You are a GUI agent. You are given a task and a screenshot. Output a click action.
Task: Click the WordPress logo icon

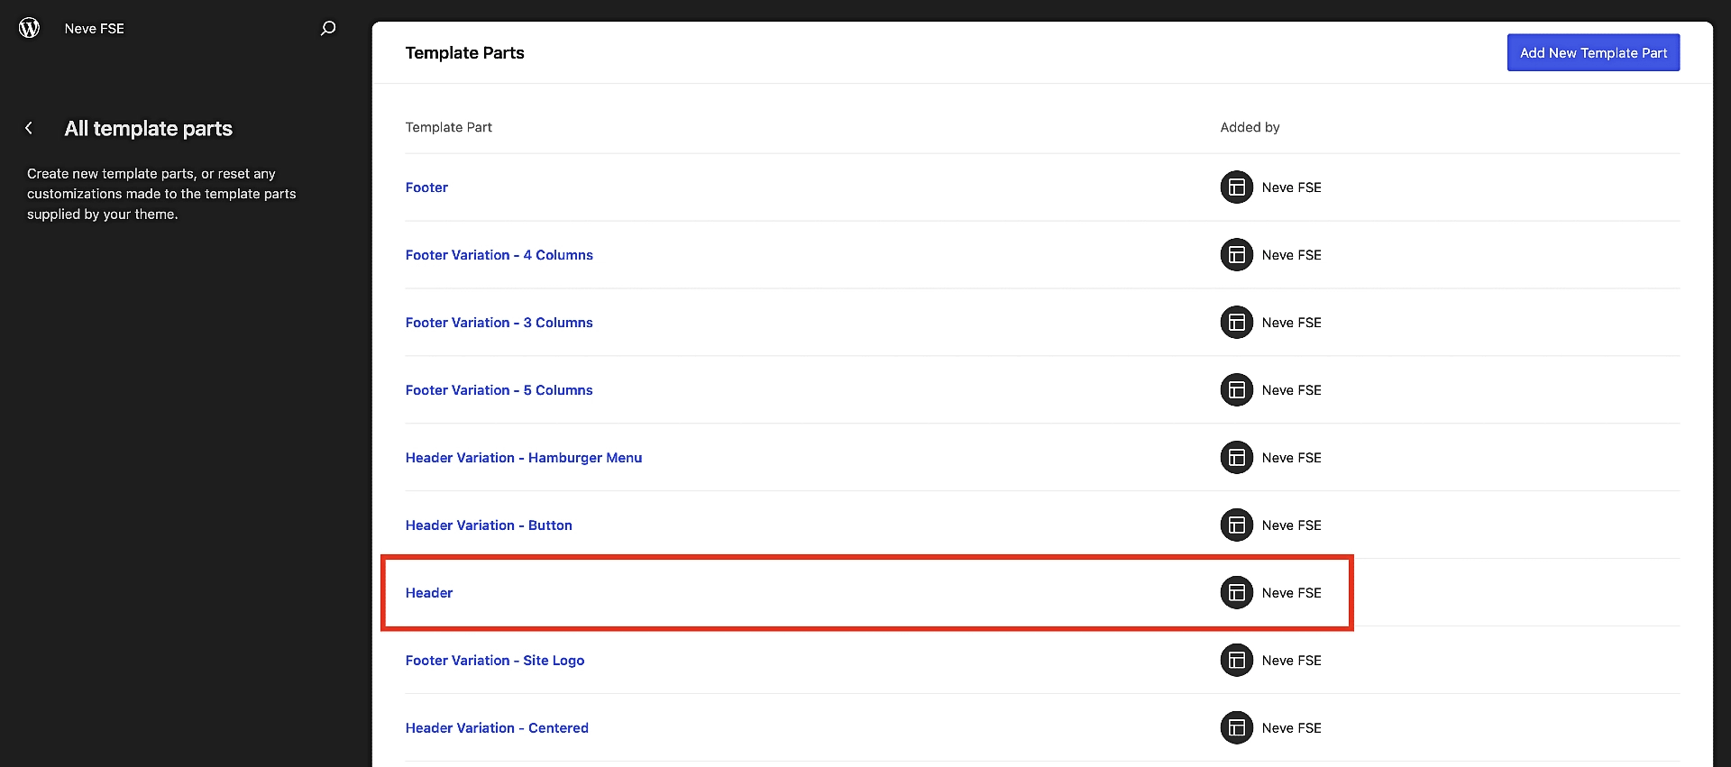click(30, 28)
